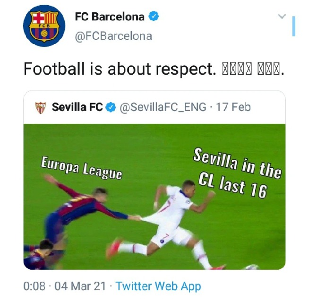
Task: Follow the Twitter Web App link
Action: click(x=158, y=286)
